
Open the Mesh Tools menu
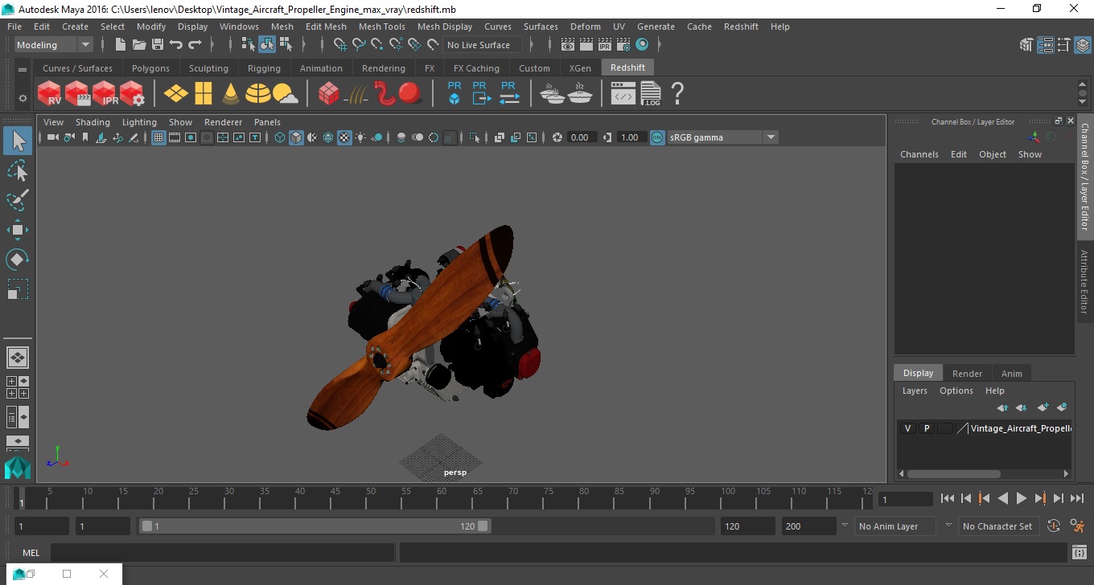(381, 27)
